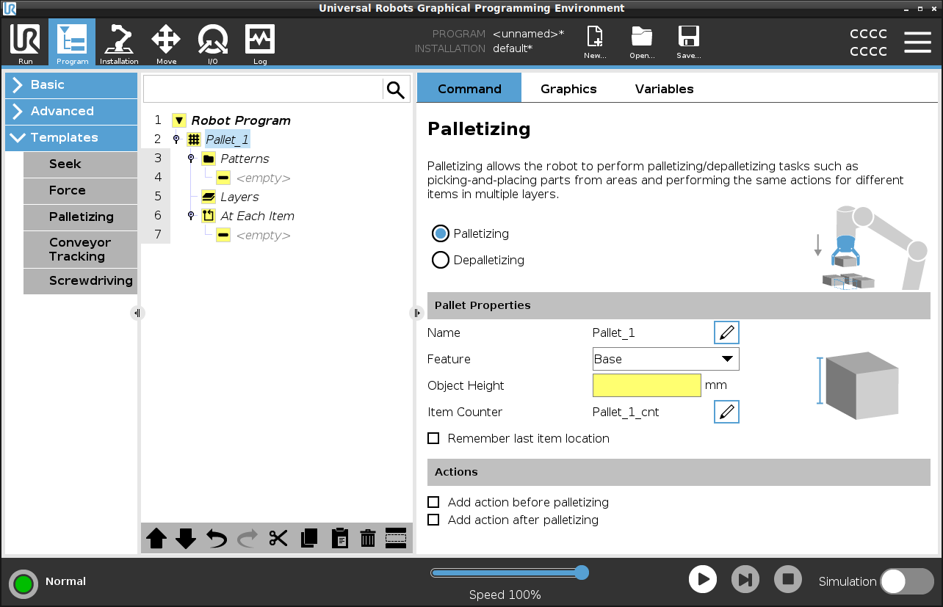Image resolution: width=943 pixels, height=607 pixels.
Task: Click the Speed slider handle
Action: (582, 573)
